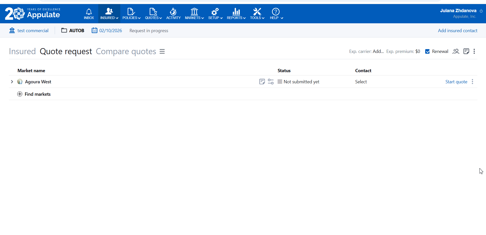
Task: Switch to the Insured tab
Action: tap(22, 51)
